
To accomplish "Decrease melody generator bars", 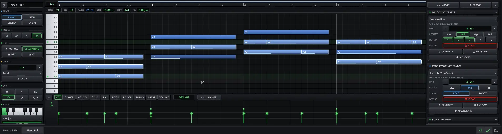I will click(x=445, y=29).
